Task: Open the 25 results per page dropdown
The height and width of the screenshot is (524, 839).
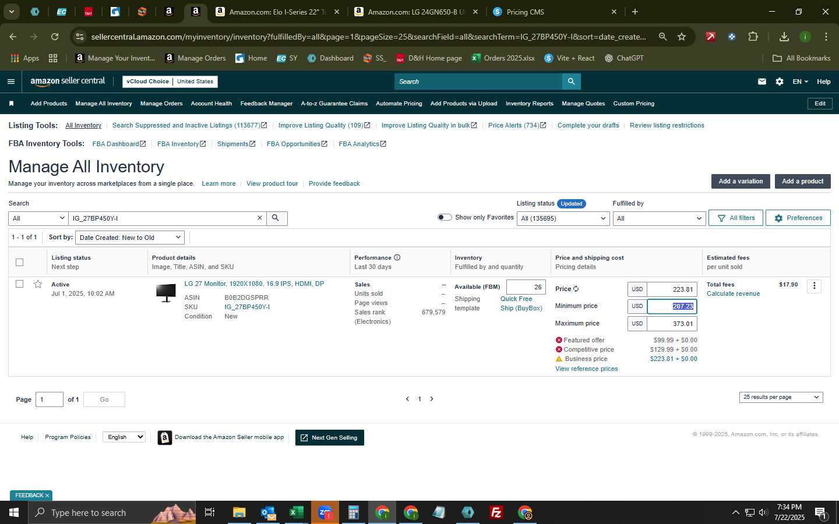Action: point(781,397)
